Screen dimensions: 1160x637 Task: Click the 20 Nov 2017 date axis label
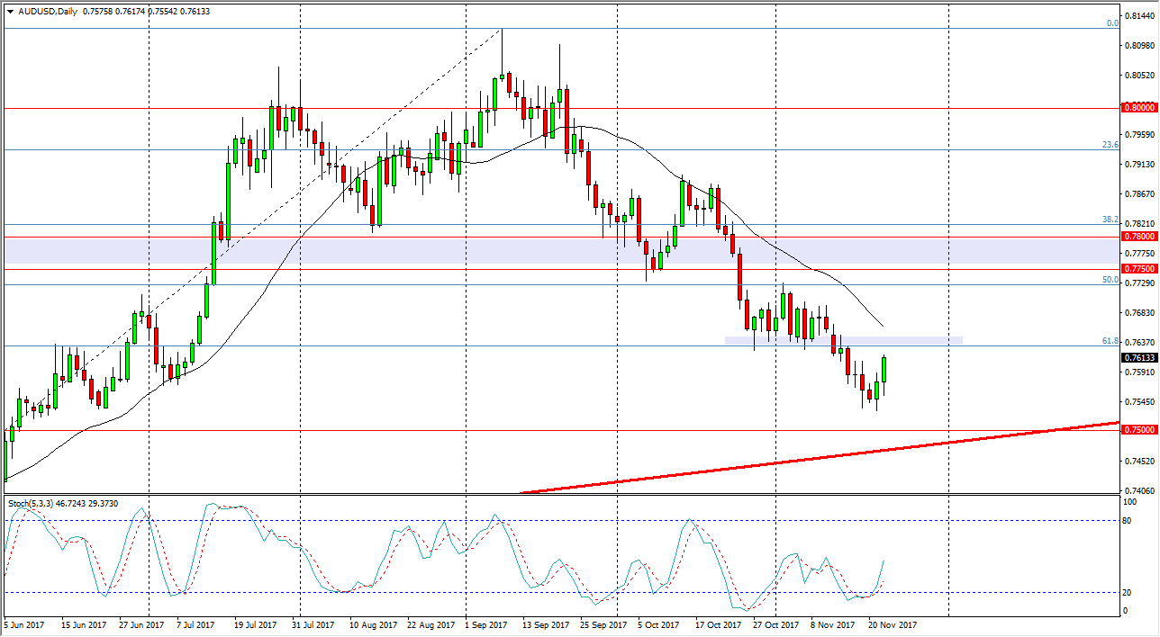tap(891, 624)
